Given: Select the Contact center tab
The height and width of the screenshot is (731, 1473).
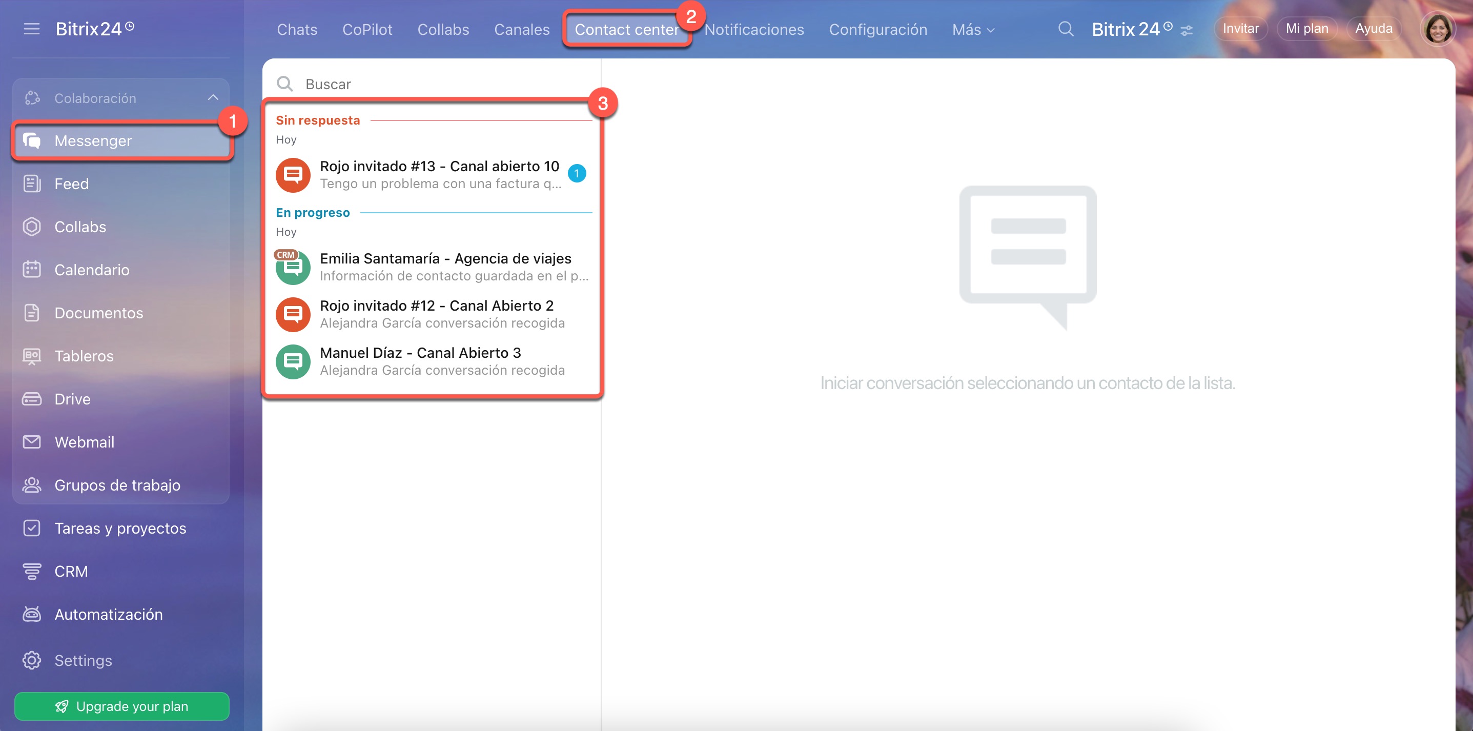Looking at the screenshot, I should tap(627, 29).
